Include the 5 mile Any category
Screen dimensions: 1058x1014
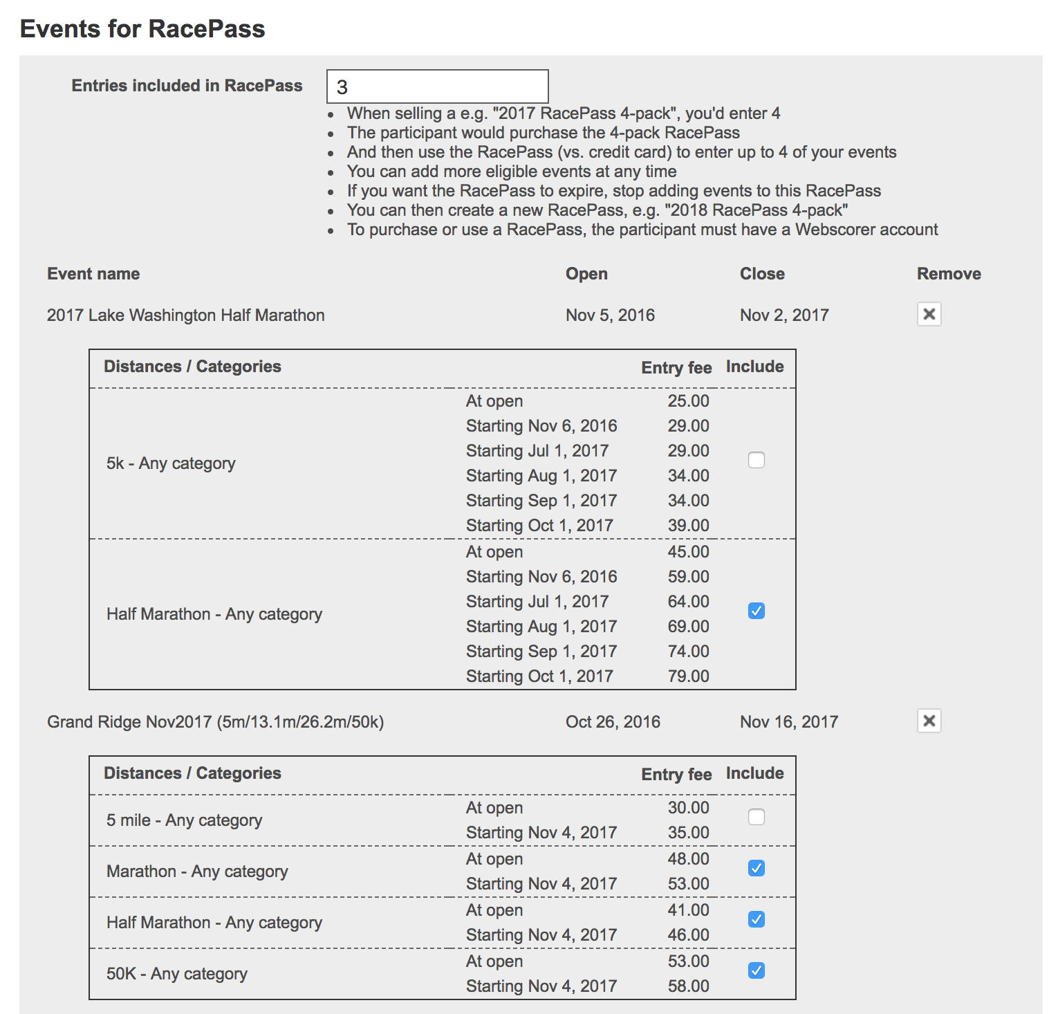(x=757, y=817)
